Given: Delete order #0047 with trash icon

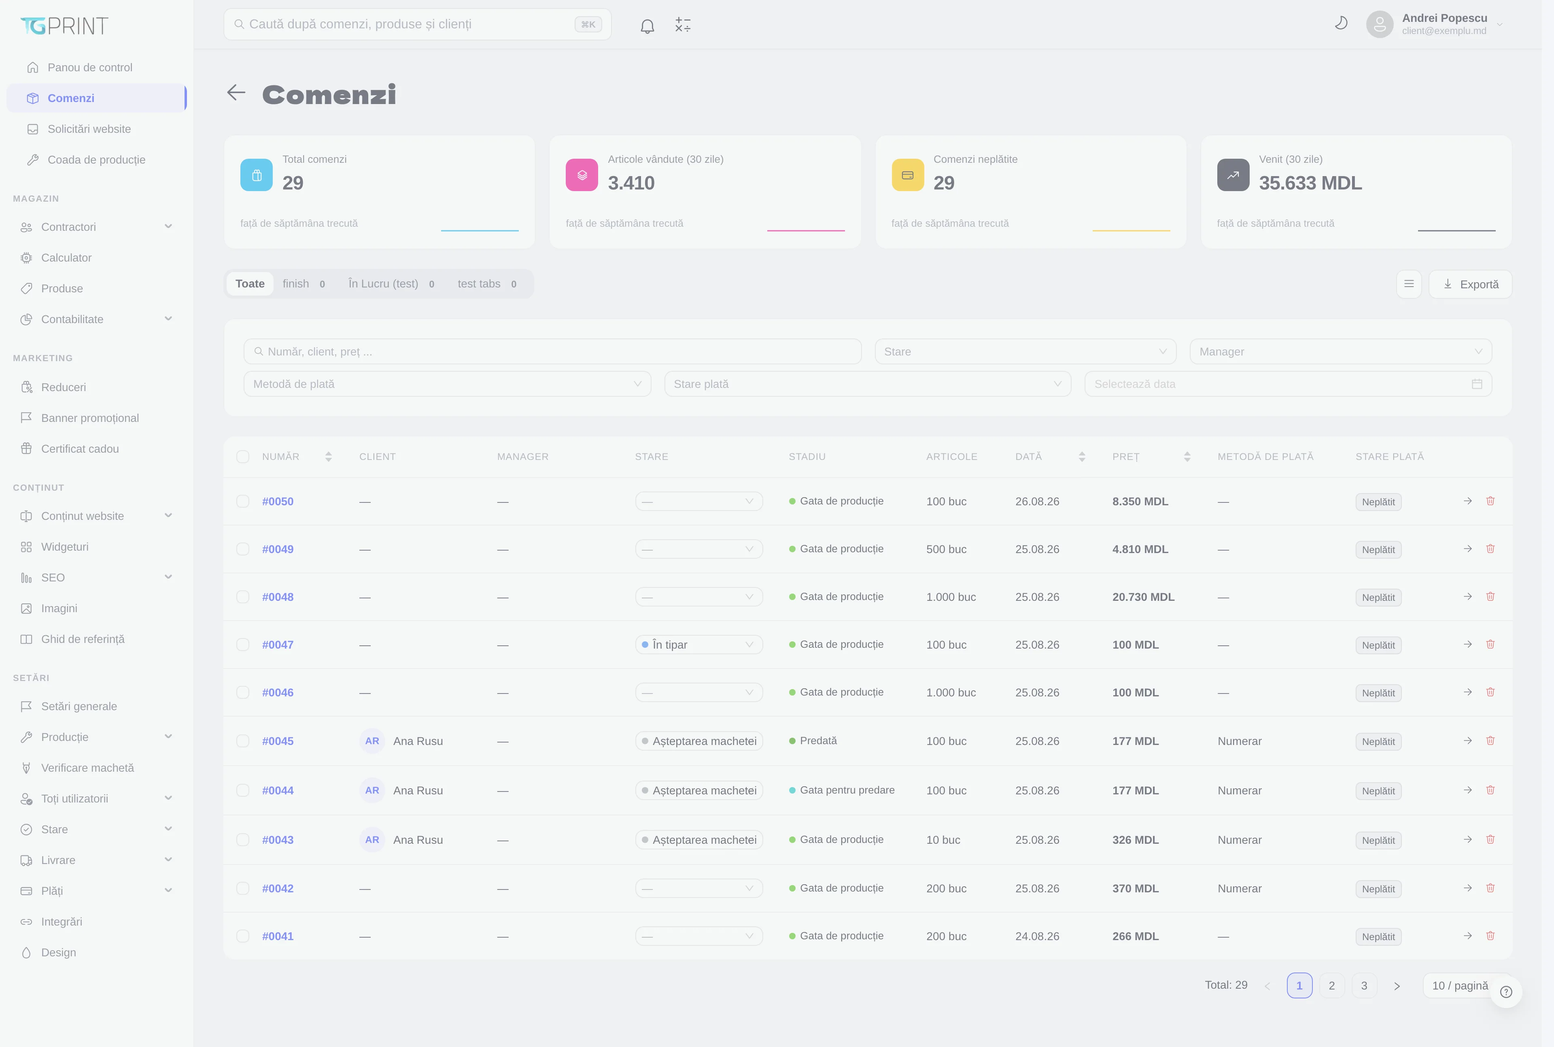Looking at the screenshot, I should pos(1490,645).
